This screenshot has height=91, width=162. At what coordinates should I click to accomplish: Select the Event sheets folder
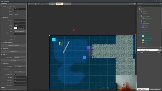(145, 16)
